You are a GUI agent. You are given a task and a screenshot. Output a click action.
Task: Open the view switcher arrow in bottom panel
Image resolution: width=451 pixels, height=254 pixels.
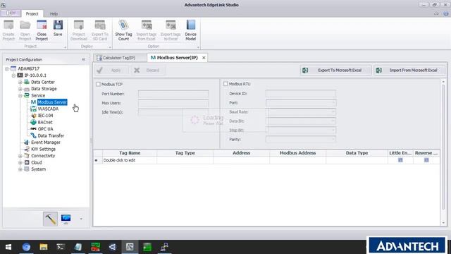click(81, 219)
